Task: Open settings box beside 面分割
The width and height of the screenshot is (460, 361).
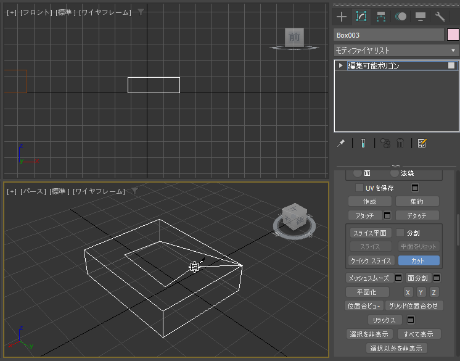Action: pyautogui.click(x=437, y=278)
